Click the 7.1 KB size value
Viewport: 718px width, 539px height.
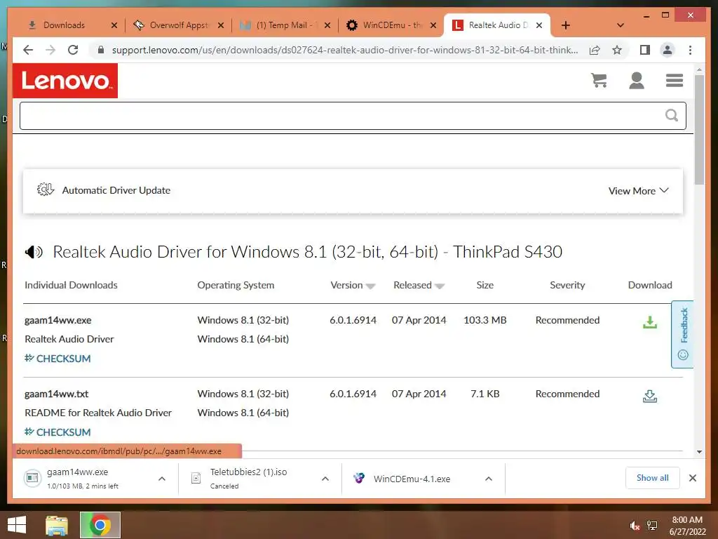[x=485, y=394]
